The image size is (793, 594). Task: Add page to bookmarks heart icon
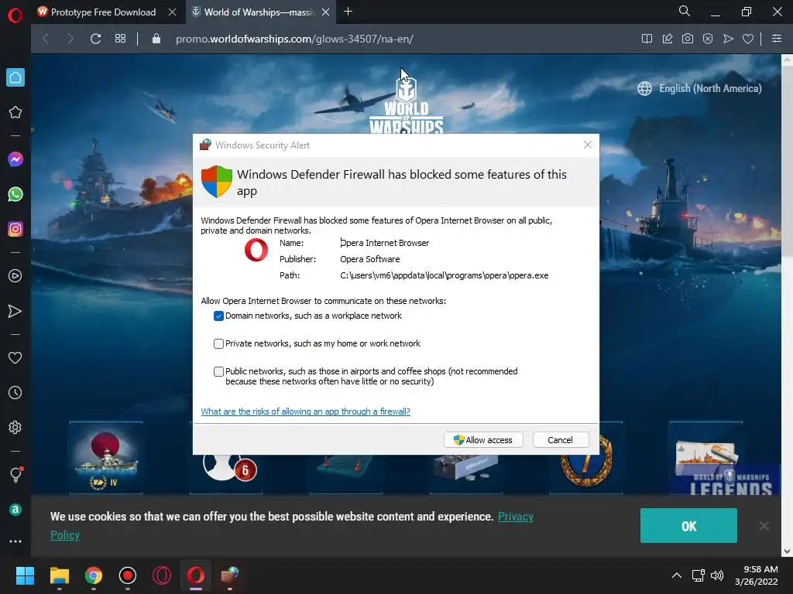pyautogui.click(x=748, y=39)
